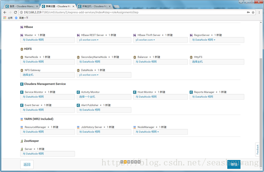
Task: Click the blue continue button
Action: point(234,164)
